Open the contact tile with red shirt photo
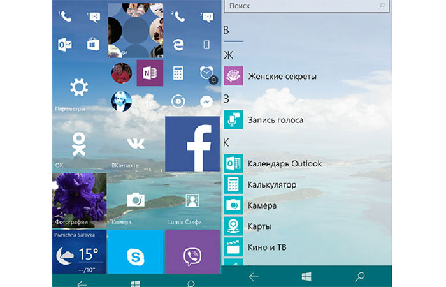Viewport: 446px width, 287px height. coord(122,73)
